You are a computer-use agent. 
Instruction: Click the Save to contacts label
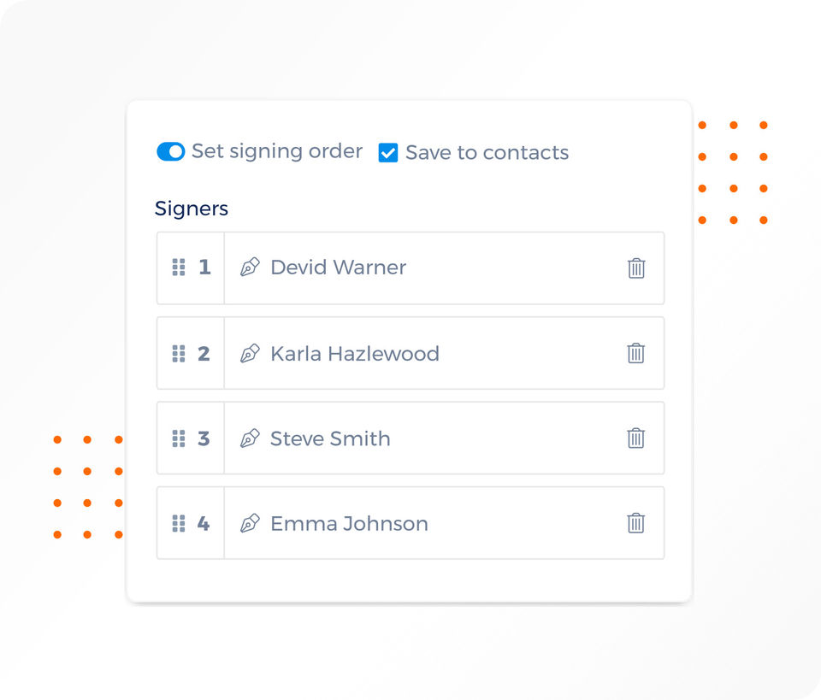(x=487, y=153)
